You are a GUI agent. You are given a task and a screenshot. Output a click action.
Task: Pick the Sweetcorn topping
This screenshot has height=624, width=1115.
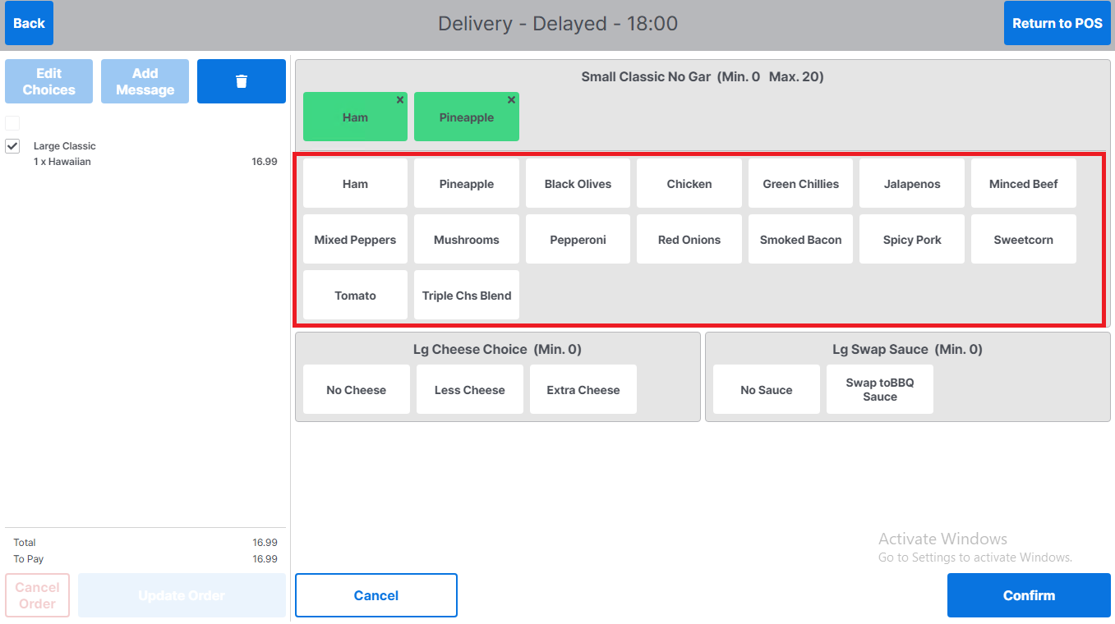pyautogui.click(x=1023, y=240)
